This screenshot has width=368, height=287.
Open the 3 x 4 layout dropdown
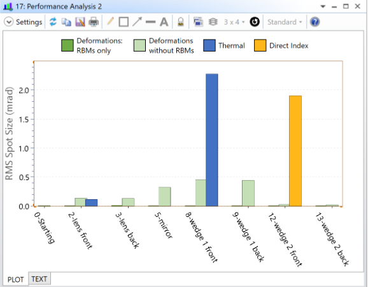point(234,22)
